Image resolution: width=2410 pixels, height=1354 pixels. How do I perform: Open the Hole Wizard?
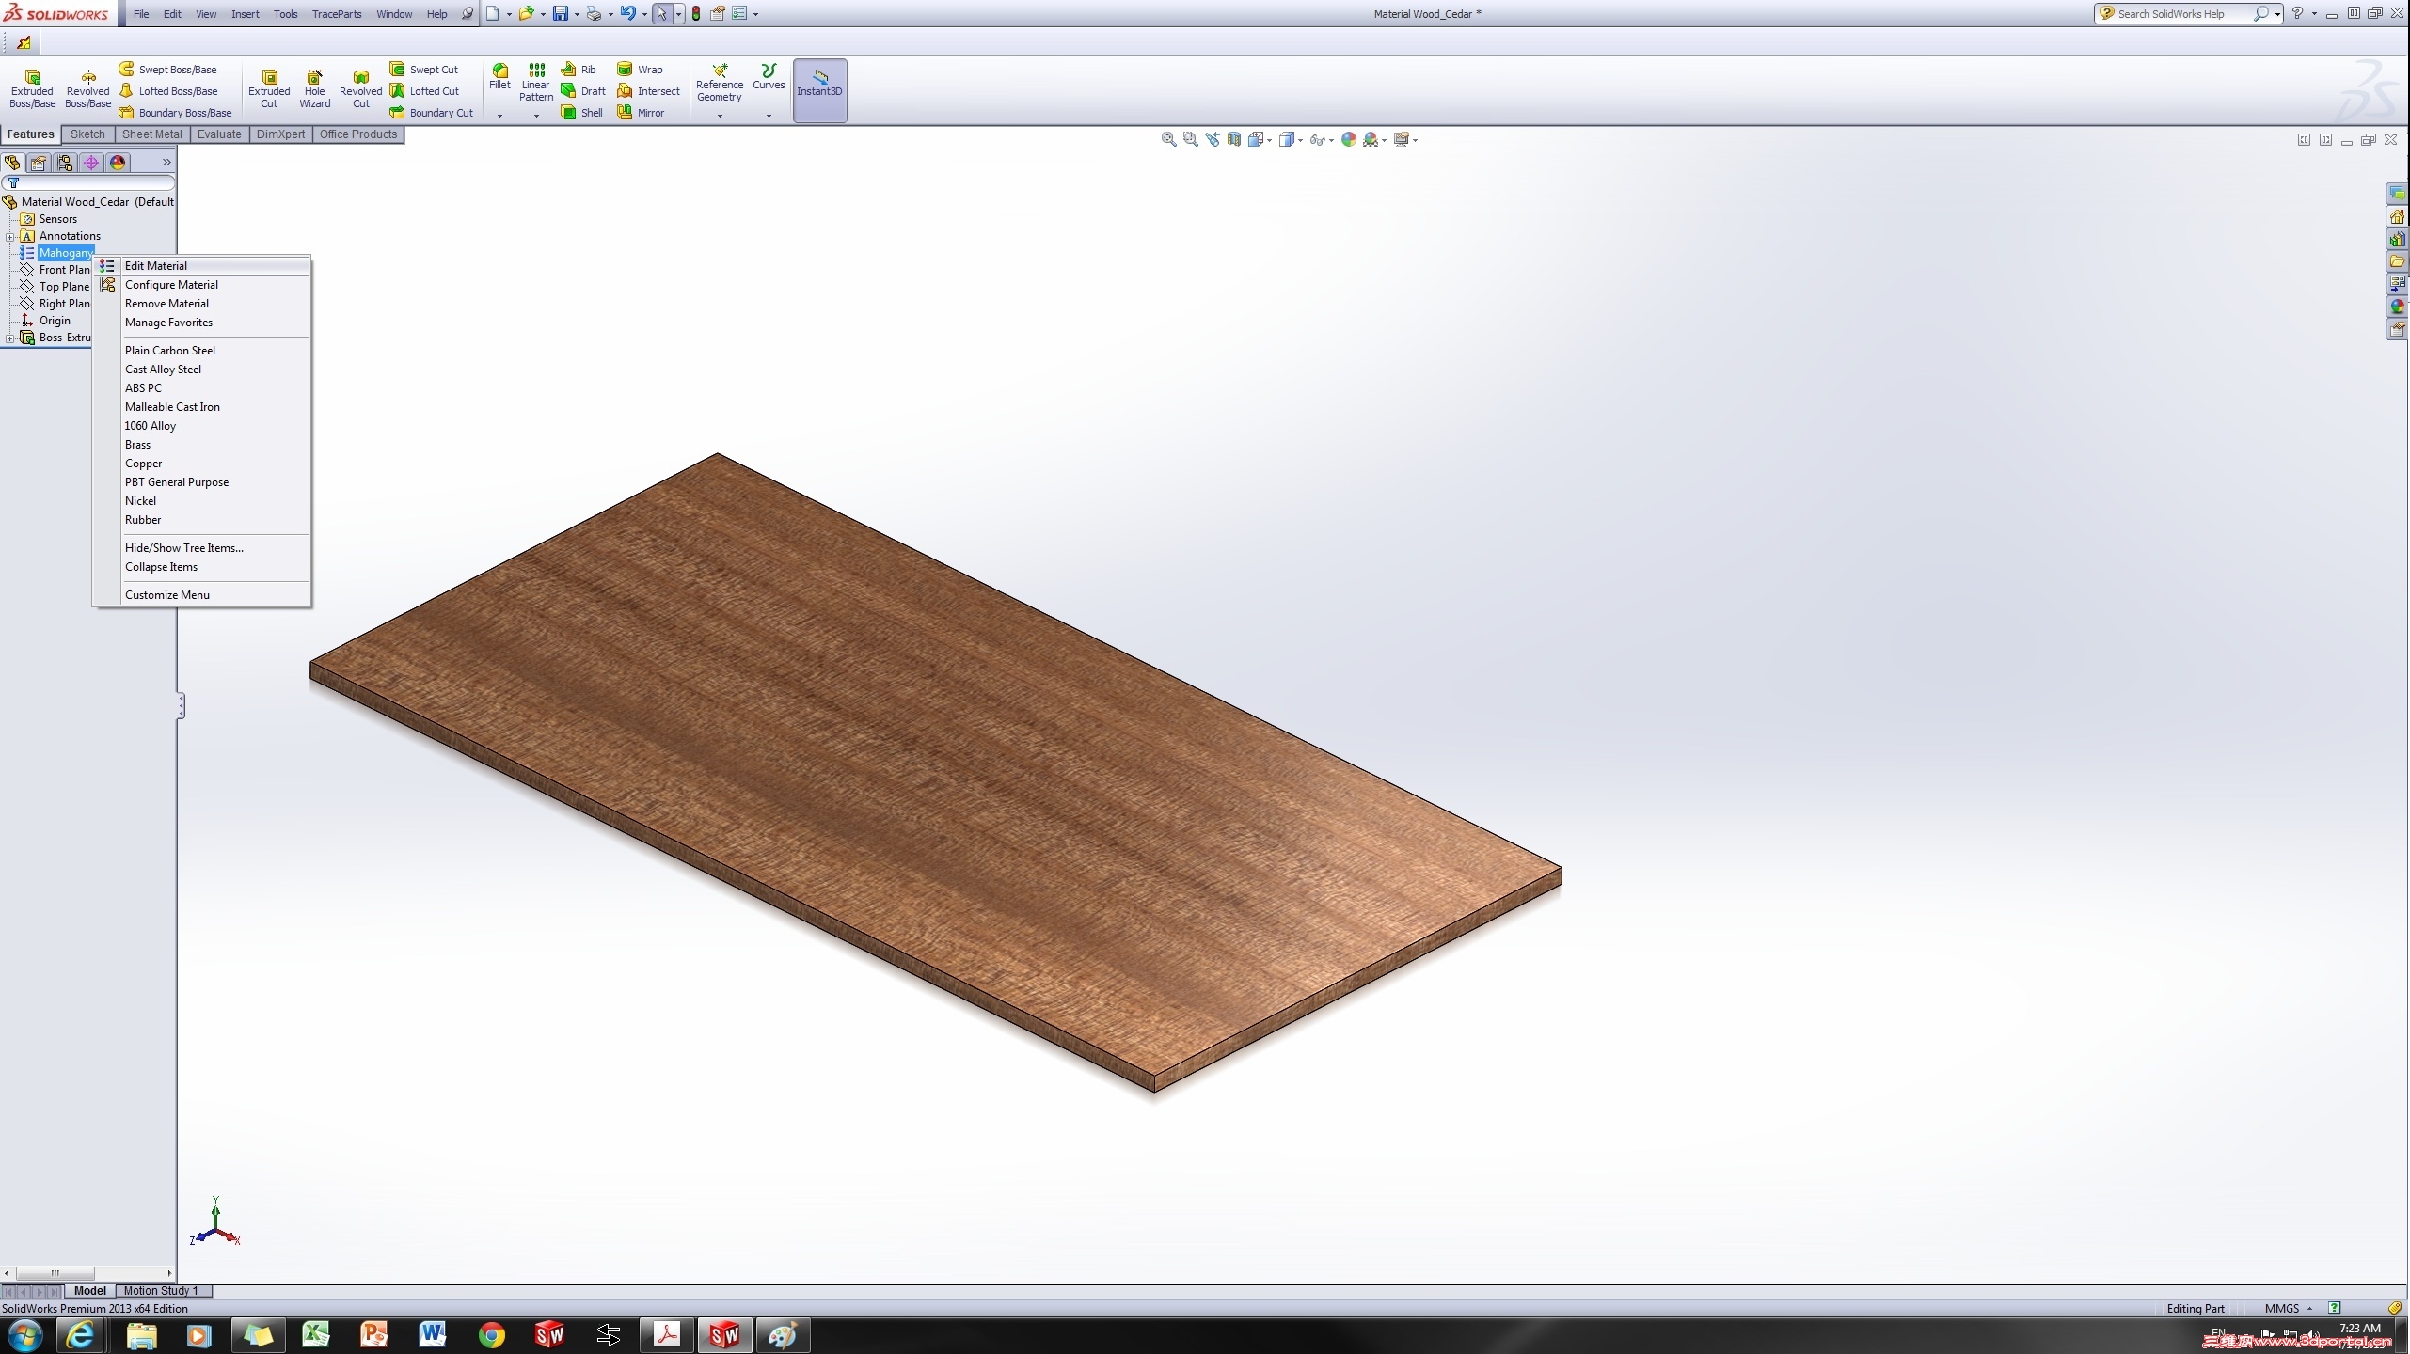coord(314,88)
